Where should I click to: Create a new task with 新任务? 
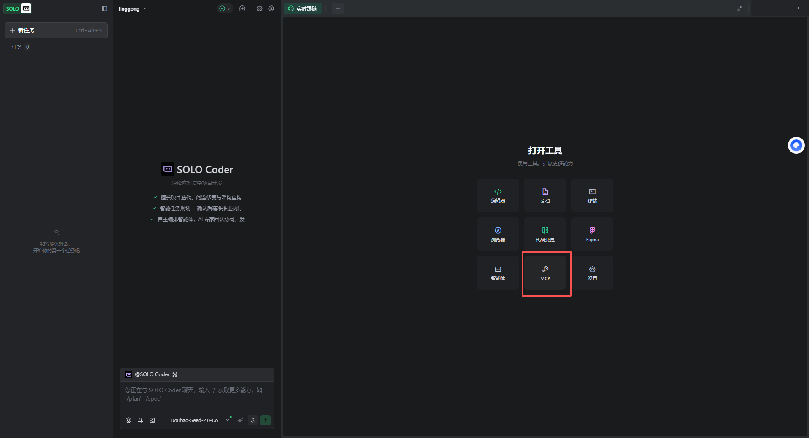[x=56, y=30]
